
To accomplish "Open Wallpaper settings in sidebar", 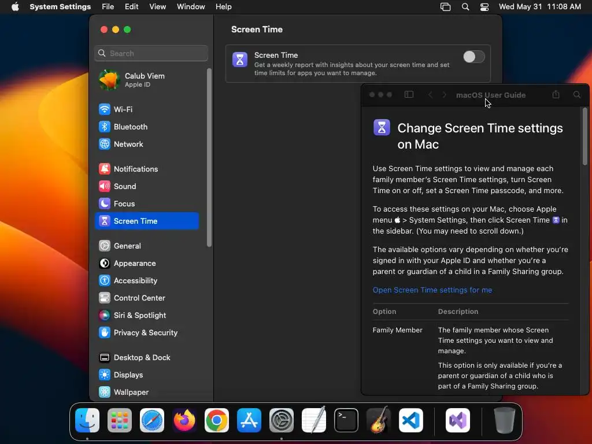I will coord(146,393).
